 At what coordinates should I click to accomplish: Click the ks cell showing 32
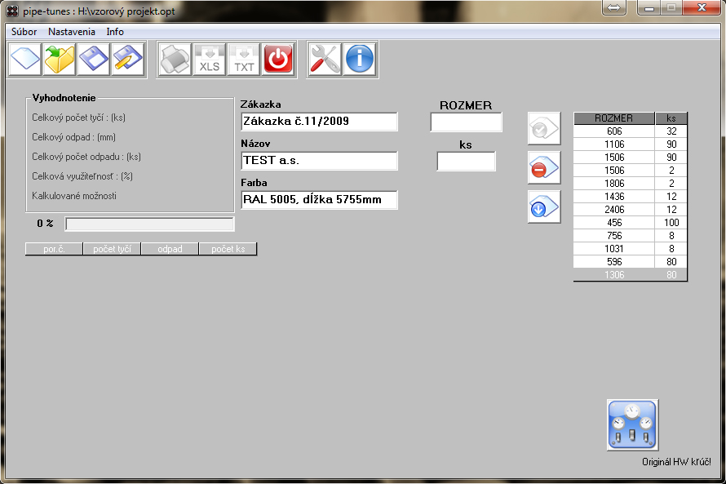[x=671, y=131]
